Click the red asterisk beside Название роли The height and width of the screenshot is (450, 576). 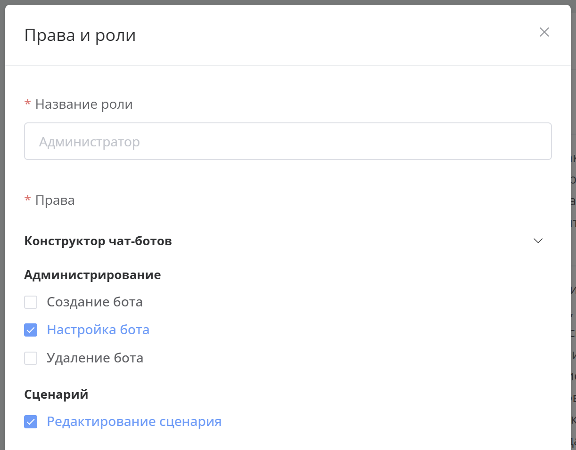click(27, 104)
